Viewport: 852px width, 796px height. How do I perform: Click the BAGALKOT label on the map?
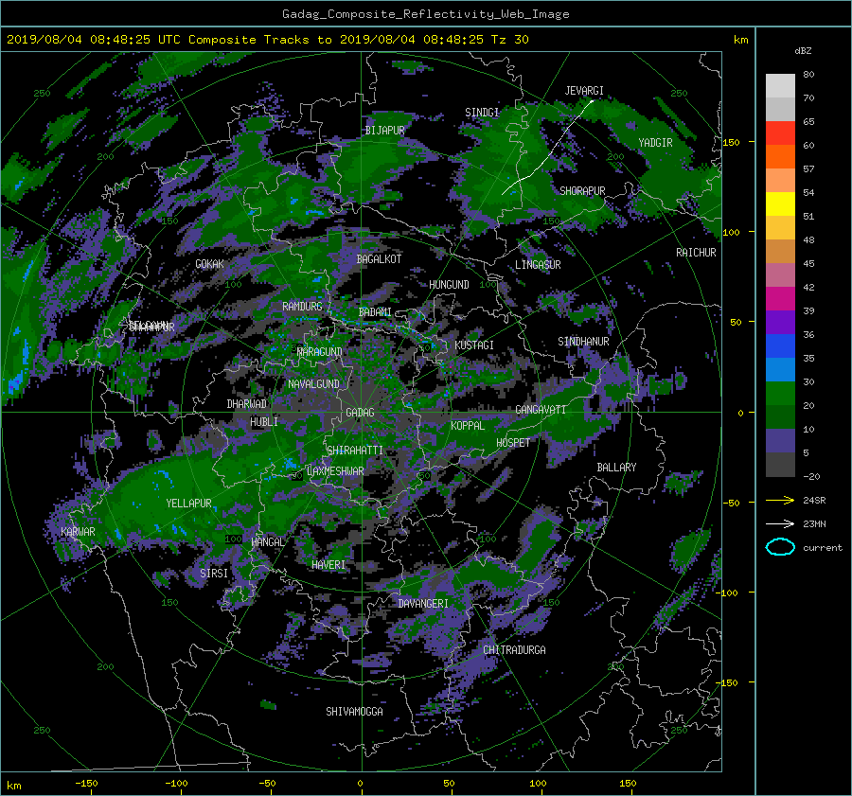[x=379, y=259]
